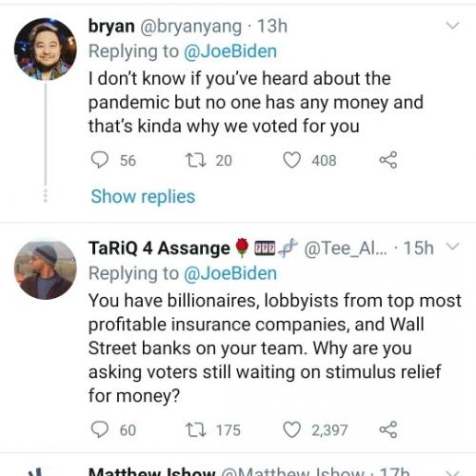This screenshot has height=476, width=476.
Task: Retweet TaRiQ's tweet about billionaires
Action: [196, 430]
